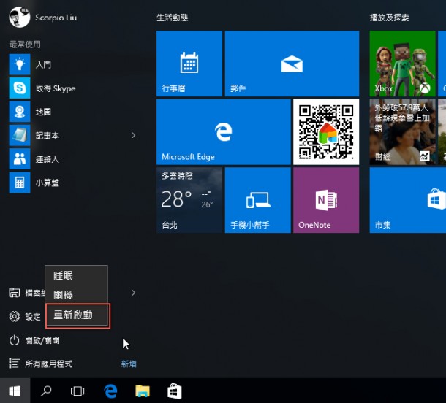Open the 小算盤 calculator
The height and width of the screenshot is (403, 446).
tap(19, 183)
